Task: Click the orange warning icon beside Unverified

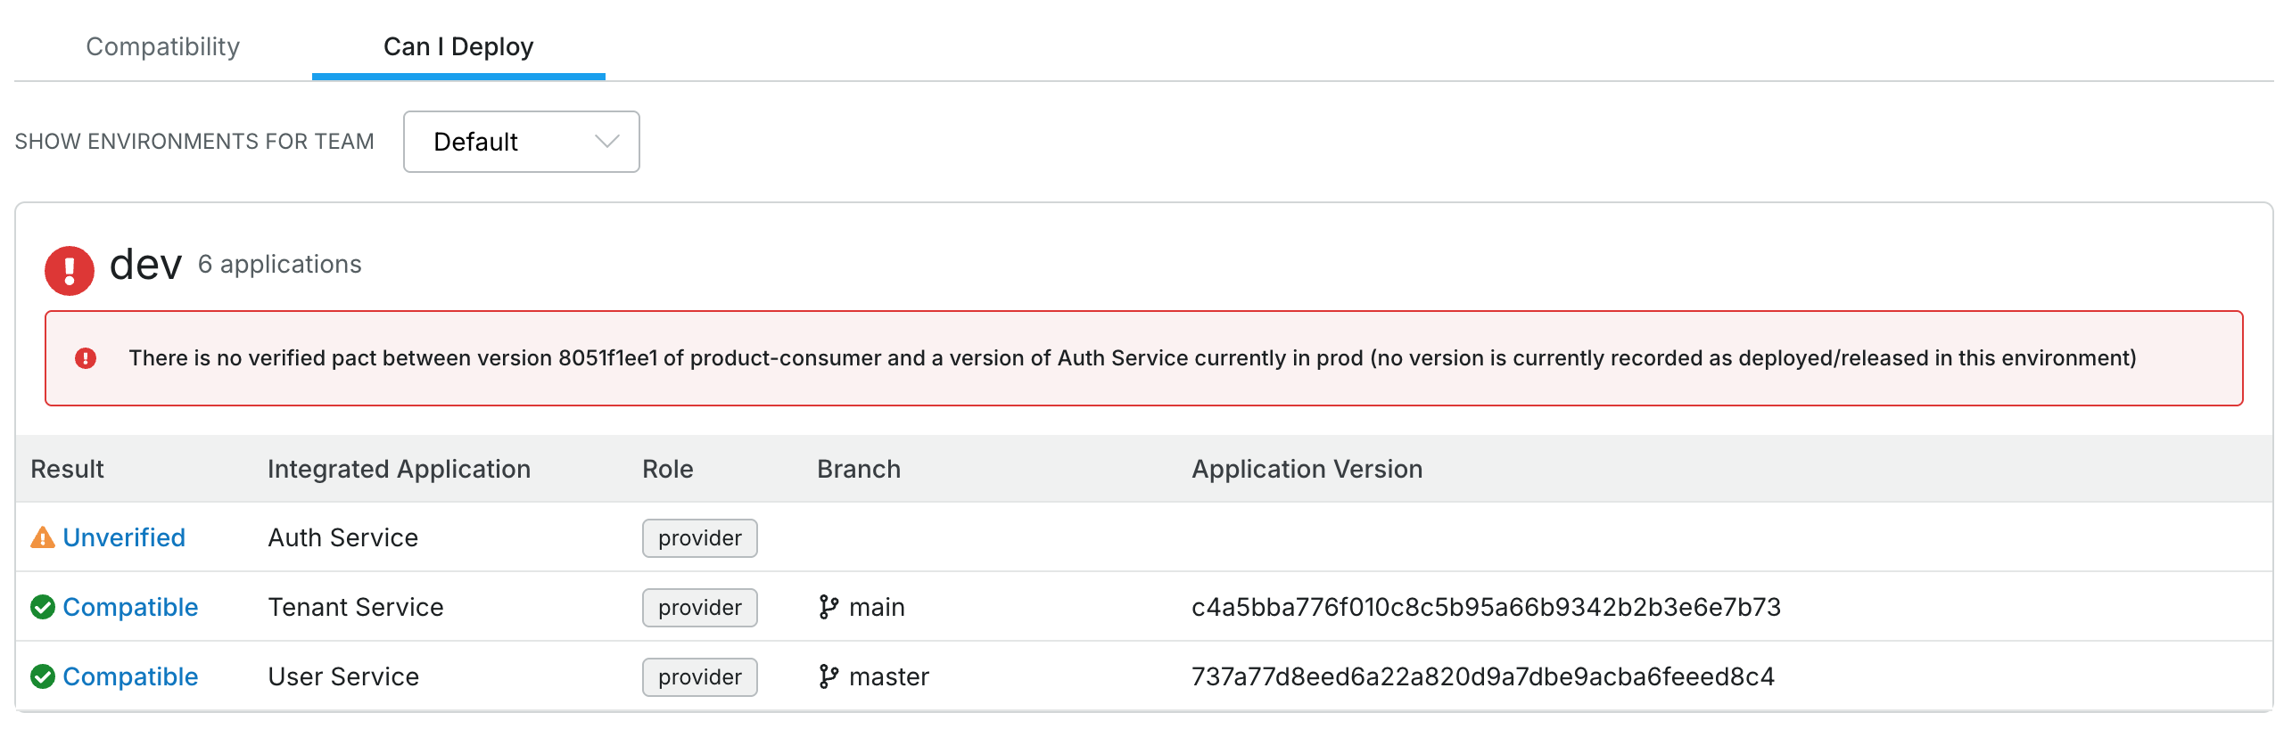Action: [x=42, y=537]
